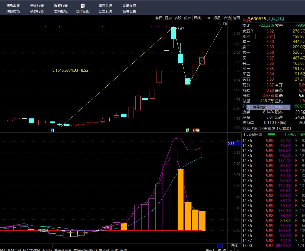
Task: Click the 0.38 indicator value label
Action: 234,144
